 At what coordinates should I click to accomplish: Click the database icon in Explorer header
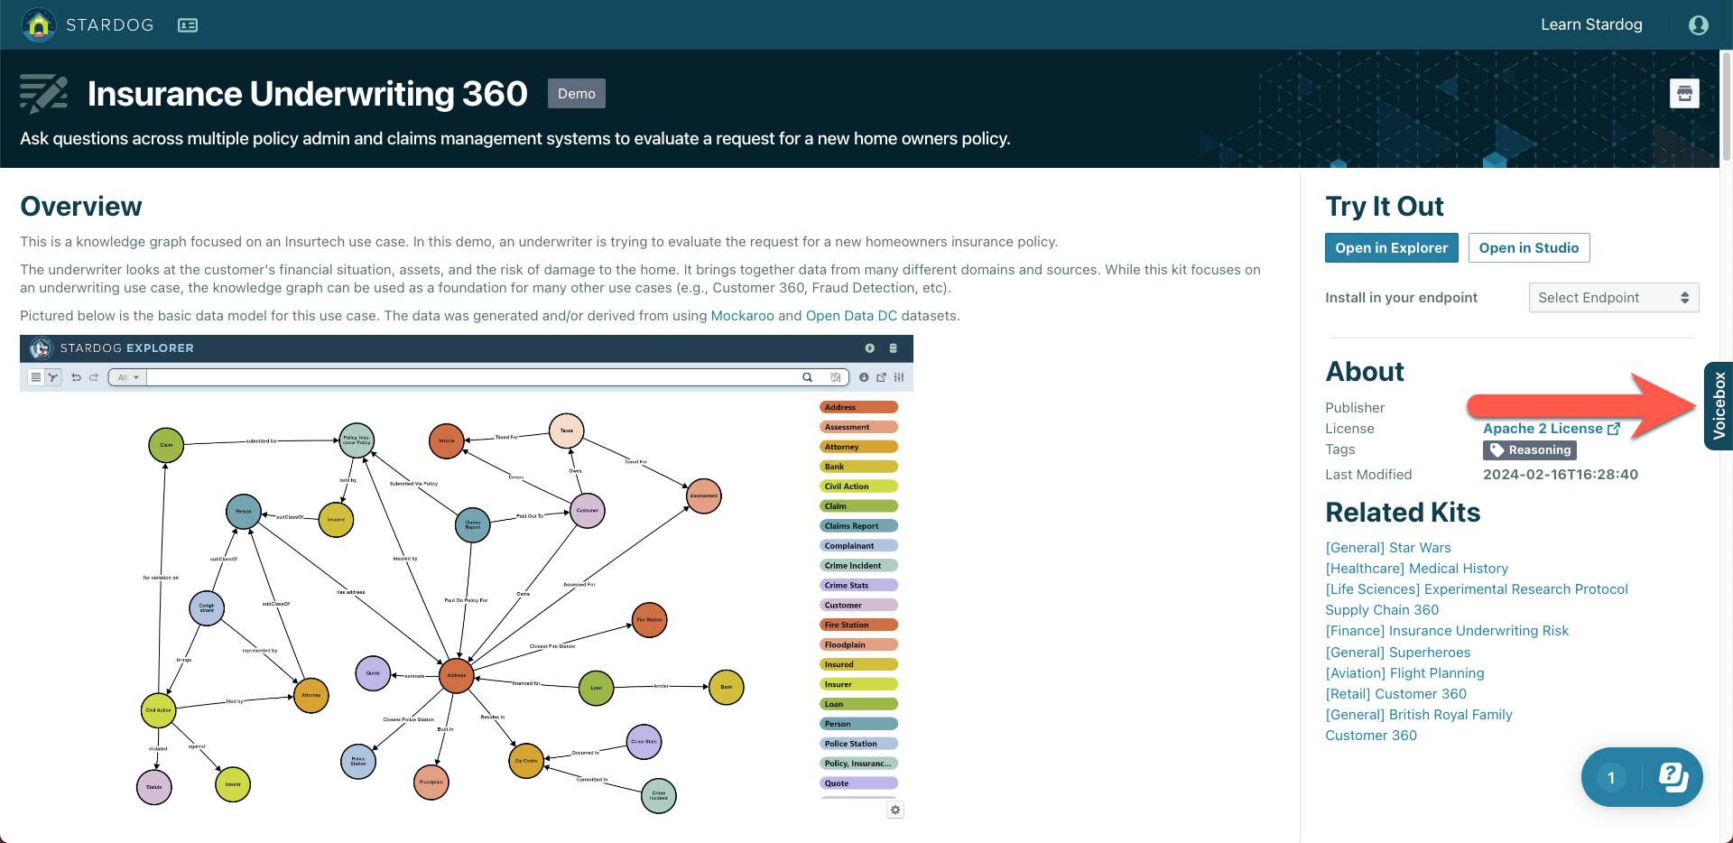tap(894, 348)
